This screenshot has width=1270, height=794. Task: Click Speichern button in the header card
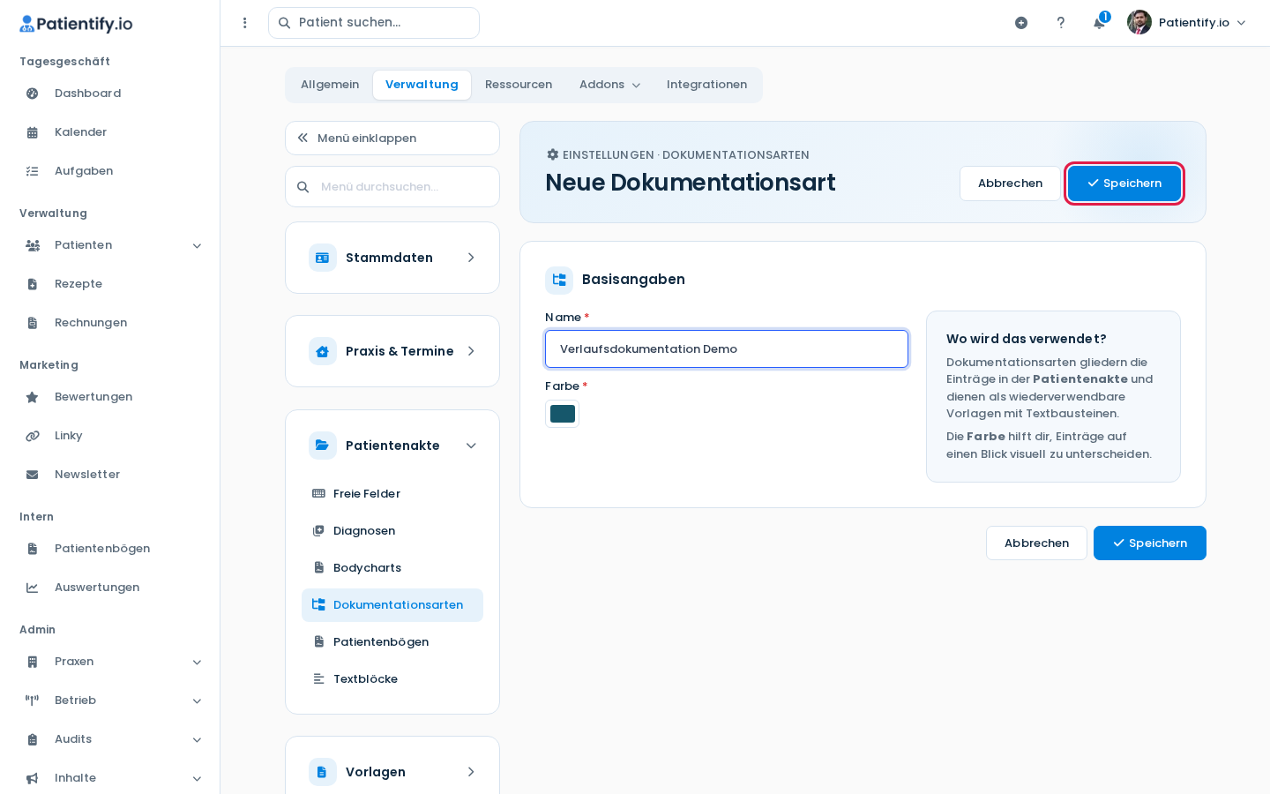pos(1124,184)
